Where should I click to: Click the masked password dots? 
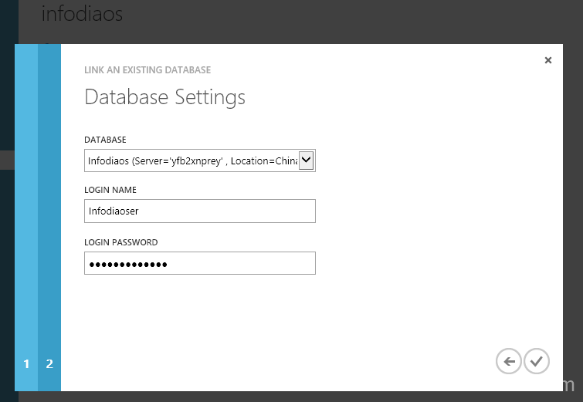(127, 265)
